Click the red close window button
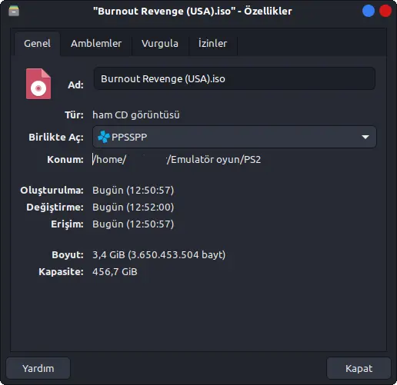Viewport: 397px width, 385px height. pyautogui.click(x=385, y=11)
